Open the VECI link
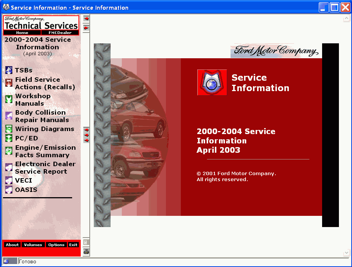 tap(24, 180)
